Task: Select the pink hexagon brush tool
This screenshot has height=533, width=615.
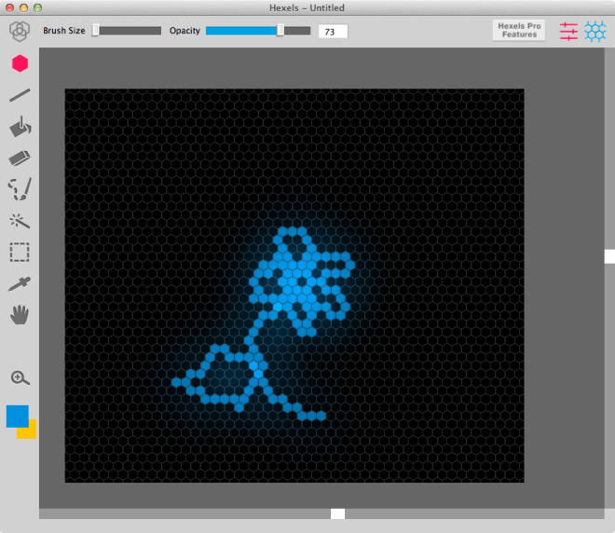Action: tap(20, 63)
